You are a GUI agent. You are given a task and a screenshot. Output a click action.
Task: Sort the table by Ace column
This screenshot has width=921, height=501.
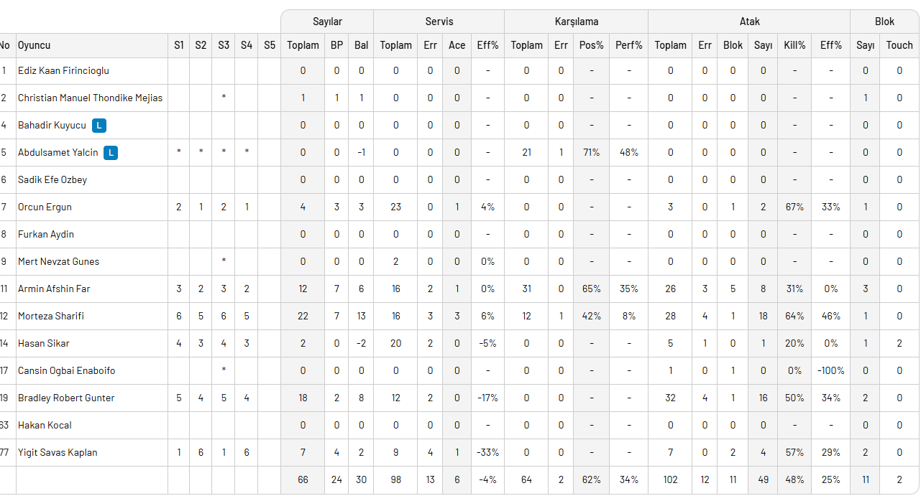tap(457, 45)
